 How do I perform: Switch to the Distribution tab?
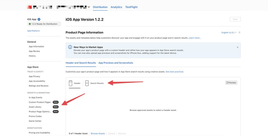100,7
